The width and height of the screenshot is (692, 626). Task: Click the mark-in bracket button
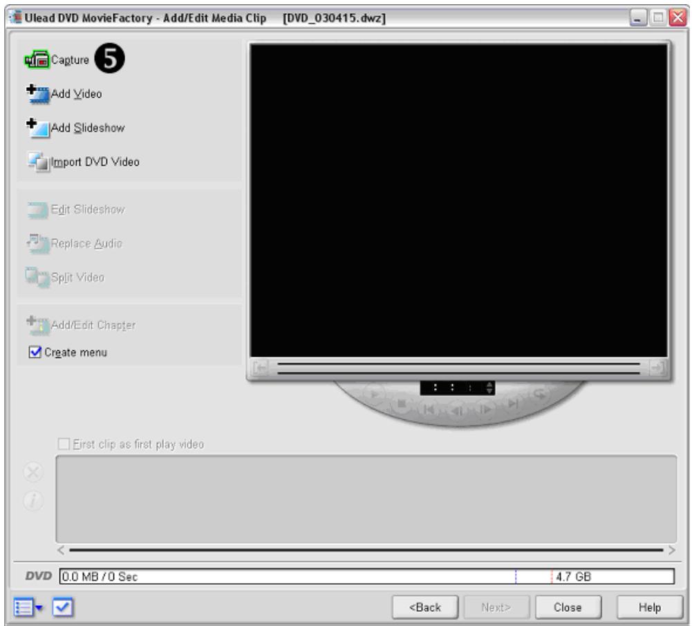(x=261, y=367)
